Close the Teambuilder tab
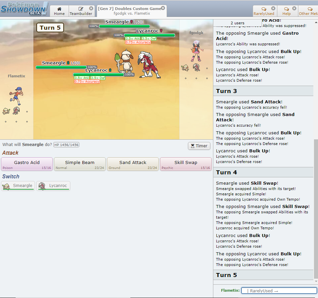The width and height of the screenshot is (318, 298). [91, 8]
